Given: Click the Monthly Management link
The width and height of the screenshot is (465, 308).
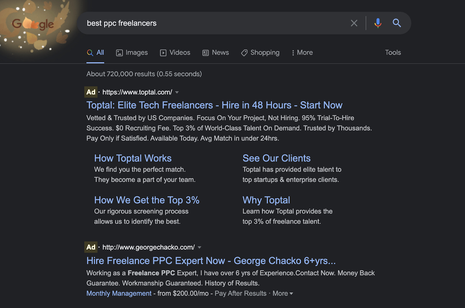Looking at the screenshot, I should (119, 293).
